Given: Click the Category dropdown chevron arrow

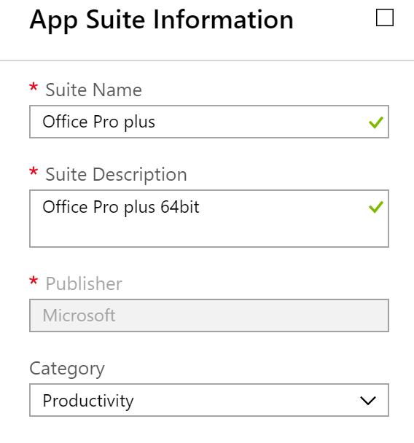Looking at the screenshot, I should pyautogui.click(x=368, y=401).
